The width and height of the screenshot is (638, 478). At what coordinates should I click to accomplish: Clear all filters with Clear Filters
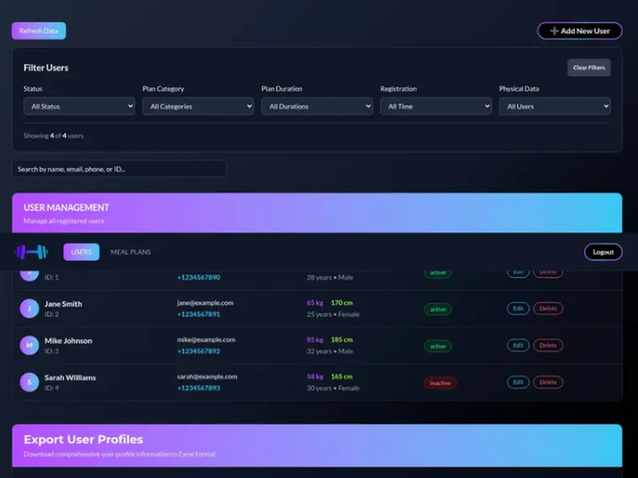(589, 68)
